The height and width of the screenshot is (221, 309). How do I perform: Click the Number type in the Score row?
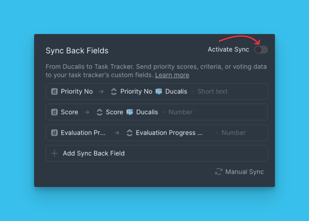[x=180, y=112]
